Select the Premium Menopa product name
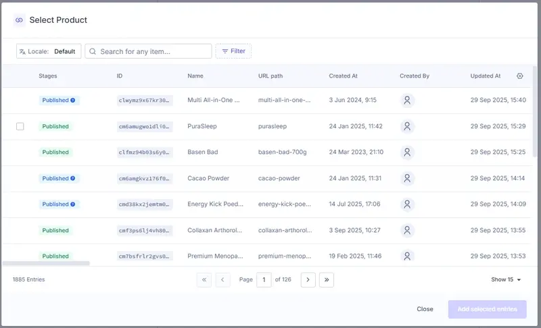Viewport: 541px width, 328px height. 215,256
